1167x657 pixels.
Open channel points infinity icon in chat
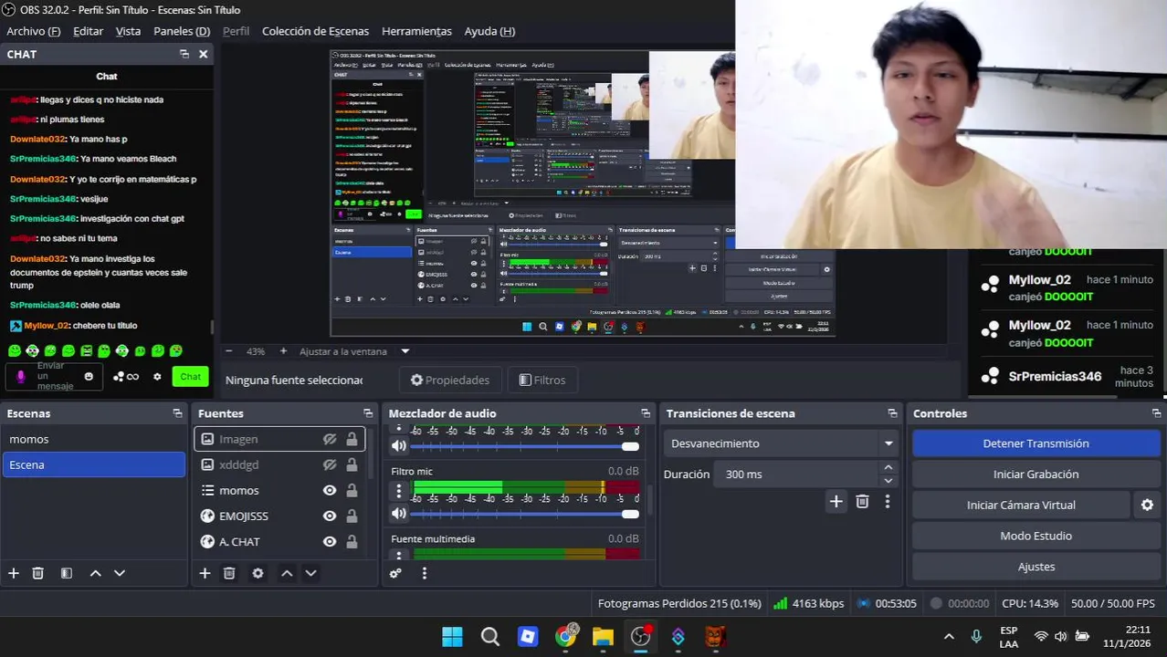tap(126, 376)
